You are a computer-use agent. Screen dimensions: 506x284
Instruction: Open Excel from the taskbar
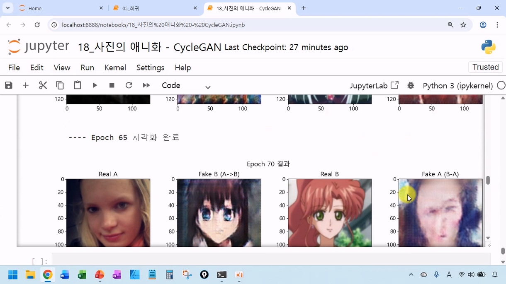click(82, 274)
